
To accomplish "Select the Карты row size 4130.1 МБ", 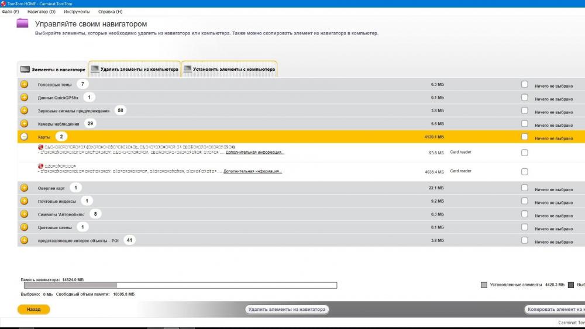I will [x=434, y=137].
